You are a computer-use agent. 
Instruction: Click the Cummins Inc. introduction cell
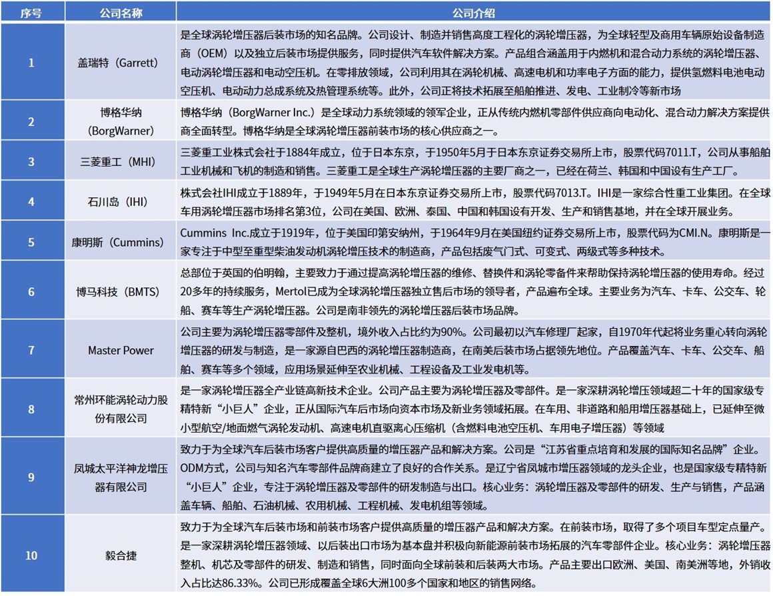coord(474,241)
